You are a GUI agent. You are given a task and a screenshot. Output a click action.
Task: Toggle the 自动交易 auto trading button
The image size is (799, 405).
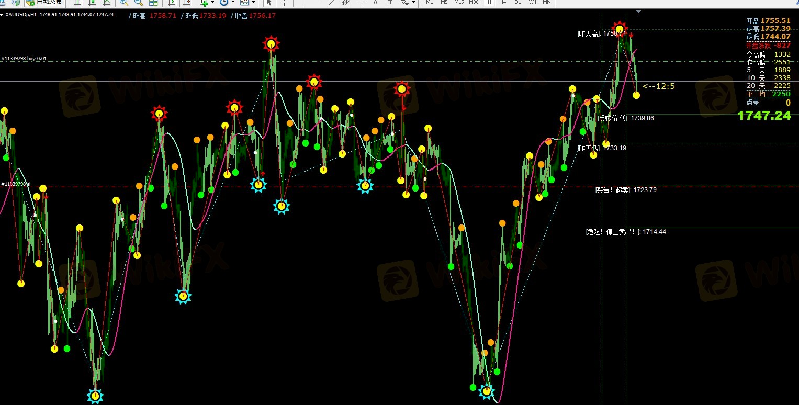[x=44, y=3]
